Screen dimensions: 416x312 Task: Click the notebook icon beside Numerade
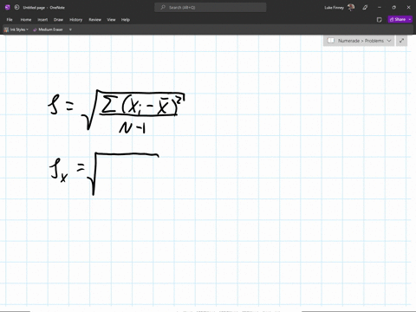(x=331, y=41)
